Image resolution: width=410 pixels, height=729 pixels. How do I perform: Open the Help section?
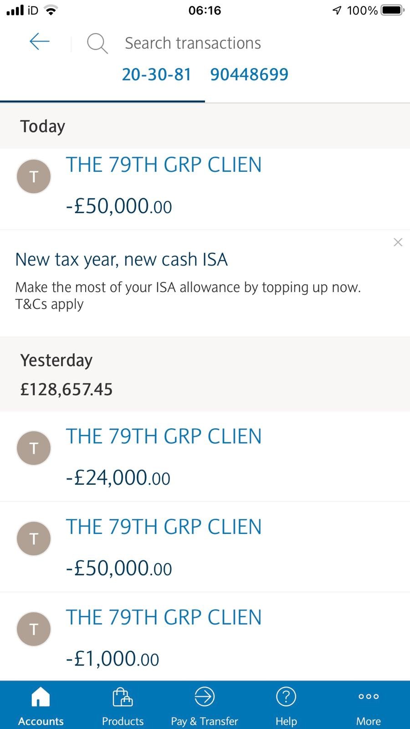(x=286, y=705)
